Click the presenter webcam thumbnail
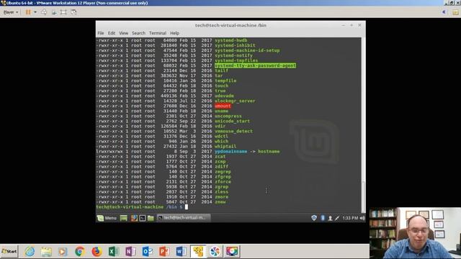The width and height of the screenshot is (461, 259). pos(415,233)
